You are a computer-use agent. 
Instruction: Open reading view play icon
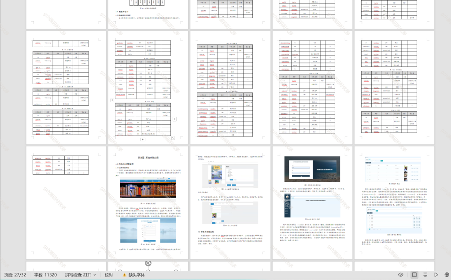coord(436,275)
